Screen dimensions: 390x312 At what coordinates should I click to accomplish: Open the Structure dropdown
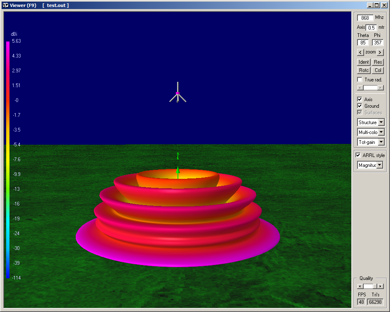pos(381,122)
